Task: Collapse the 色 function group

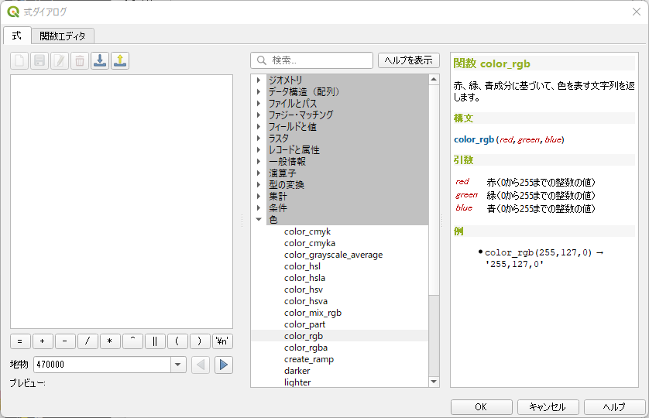Action: [x=259, y=220]
